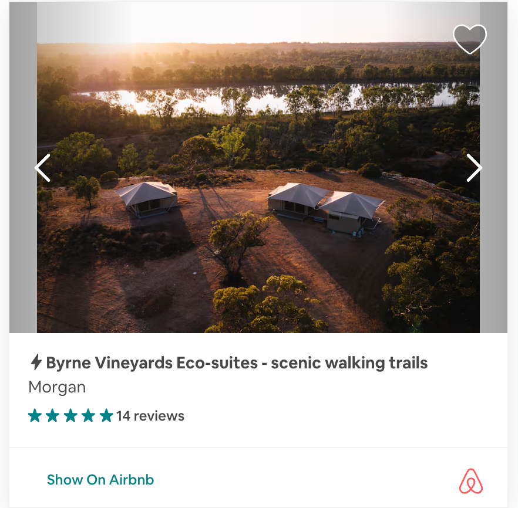Screen dimensions: 518x508
Task: Show the previous photo with left chevron
Action: pyautogui.click(x=43, y=168)
